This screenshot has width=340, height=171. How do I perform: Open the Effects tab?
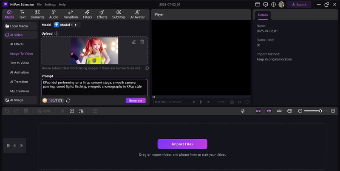102,14
